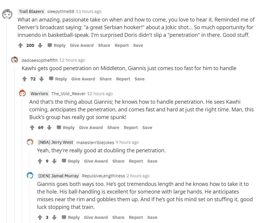Save sleepytime88's comment

pyautogui.click(x=138, y=45)
